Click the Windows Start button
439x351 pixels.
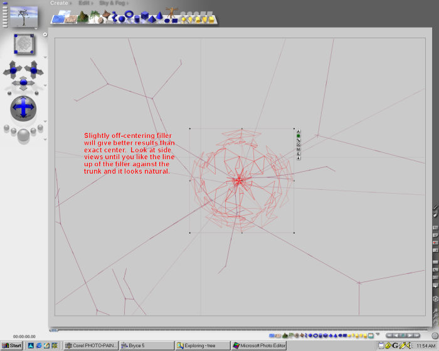11,345
